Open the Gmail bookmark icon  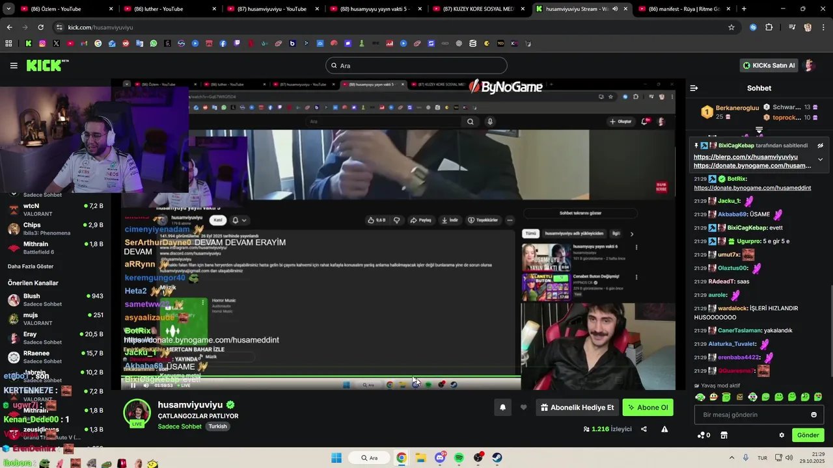coord(84,44)
